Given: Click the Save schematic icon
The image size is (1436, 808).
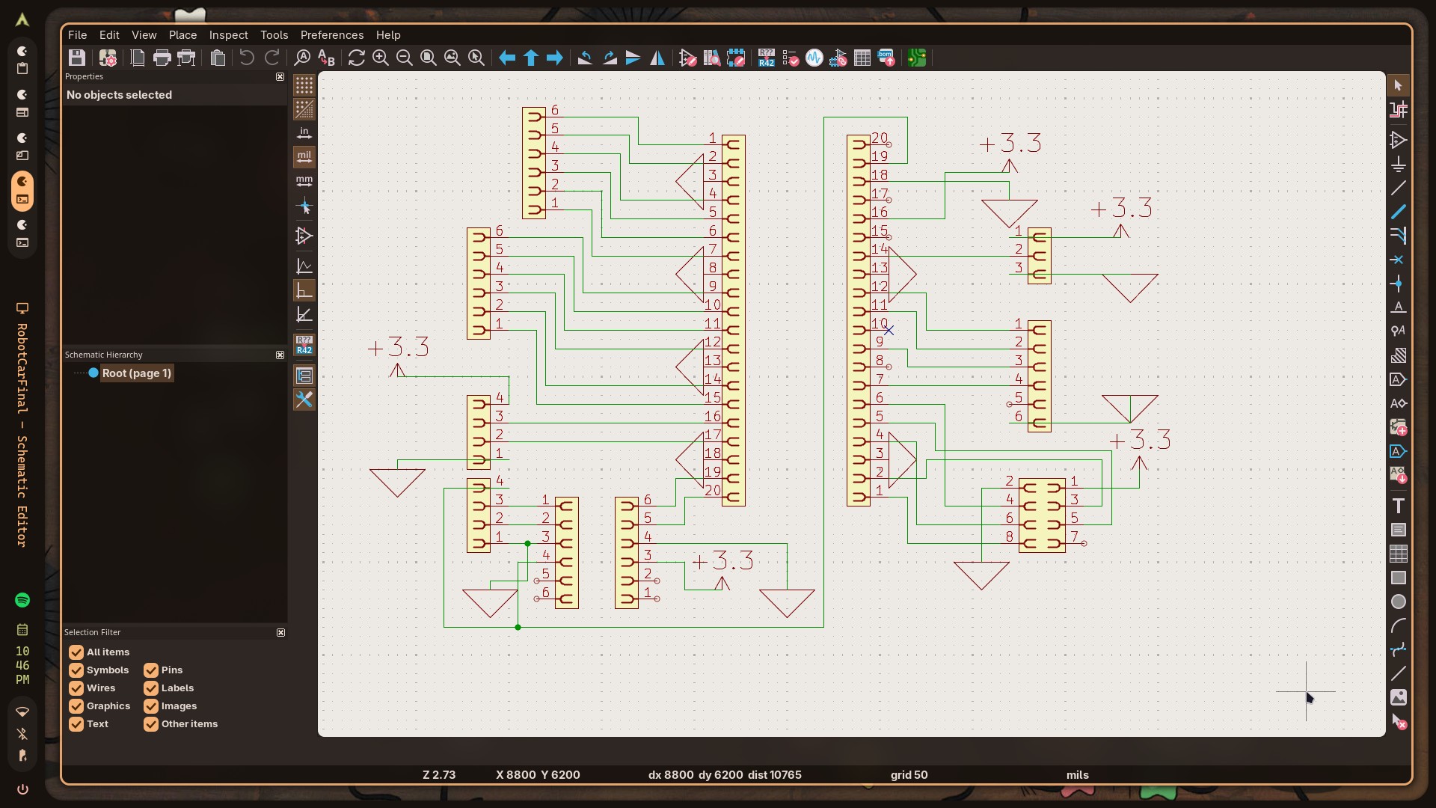Looking at the screenshot, I should point(76,58).
